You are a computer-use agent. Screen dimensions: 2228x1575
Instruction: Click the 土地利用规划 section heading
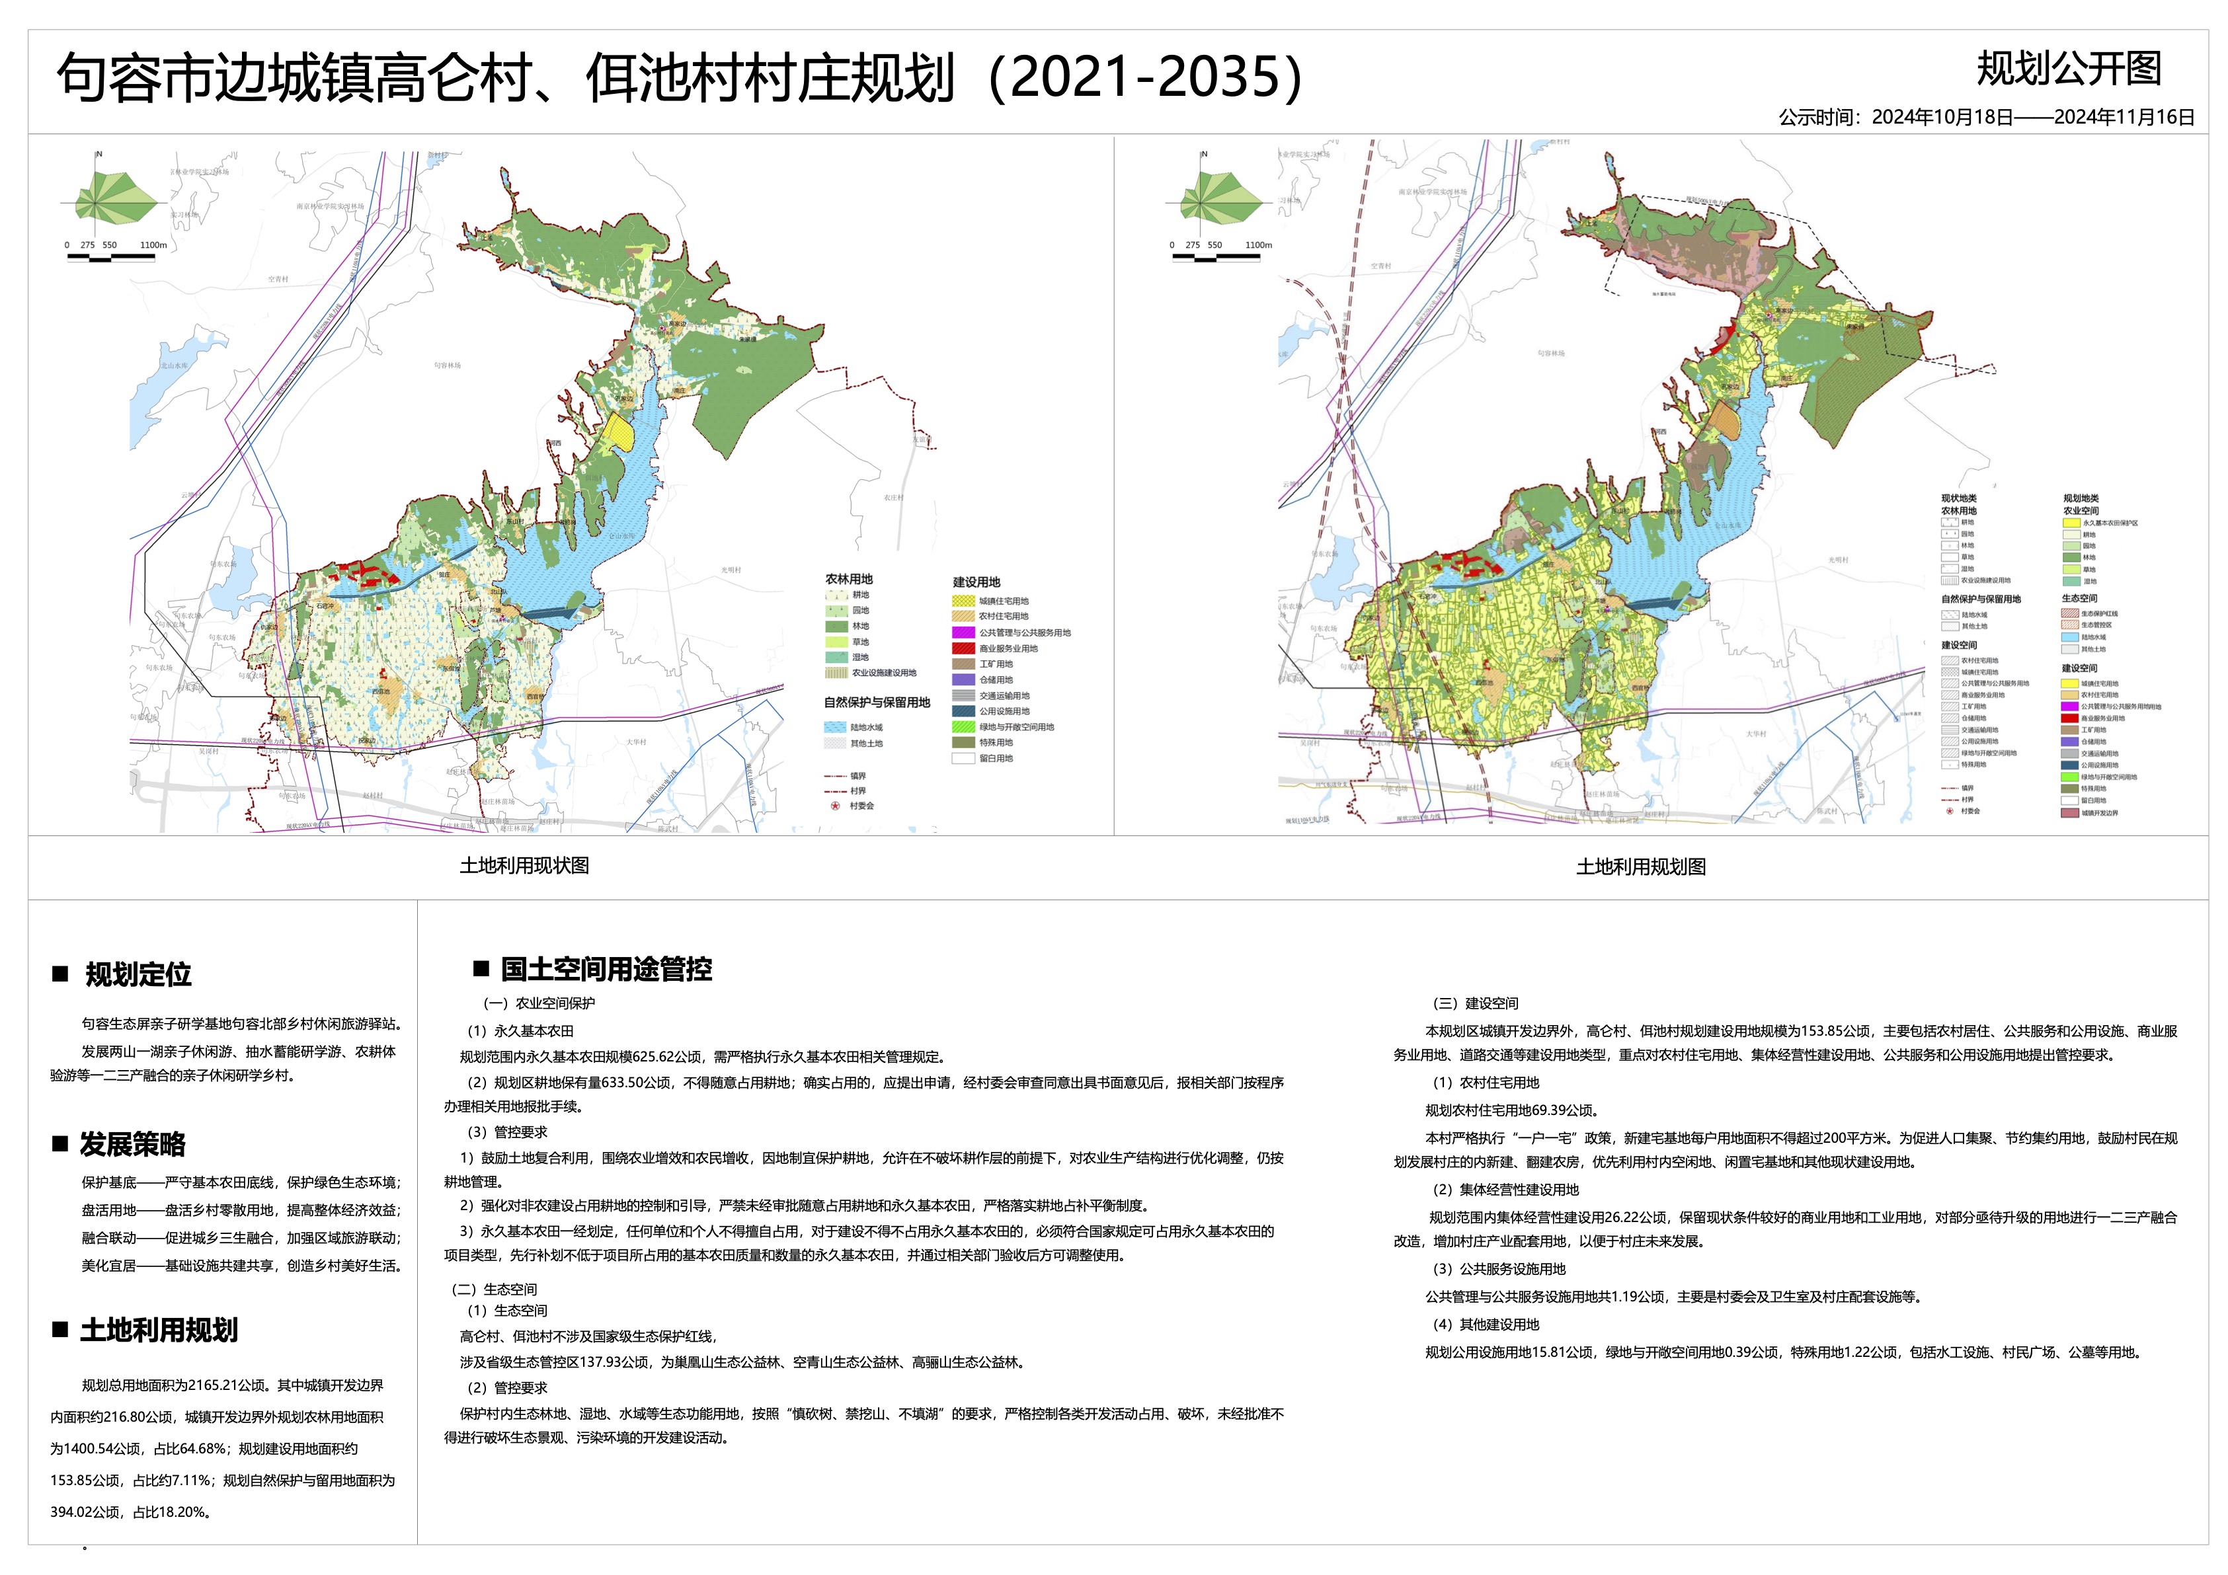[159, 1330]
